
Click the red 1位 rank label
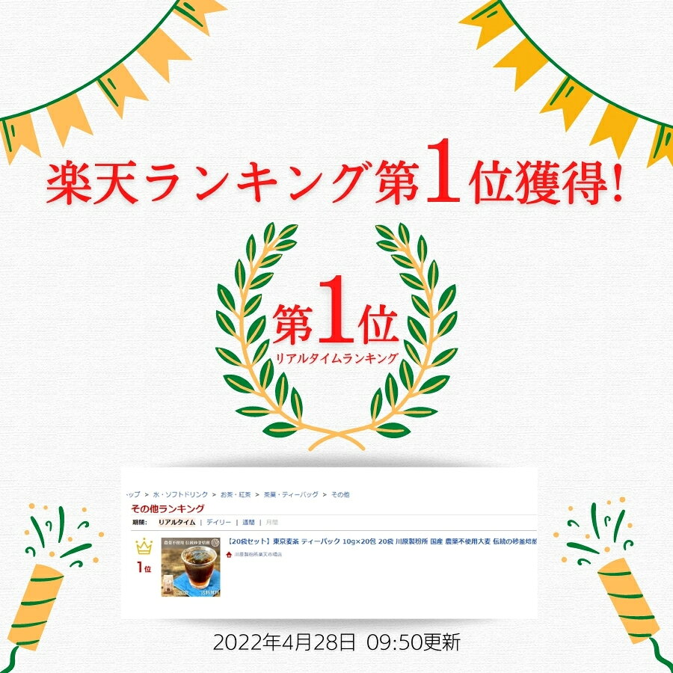(x=144, y=568)
